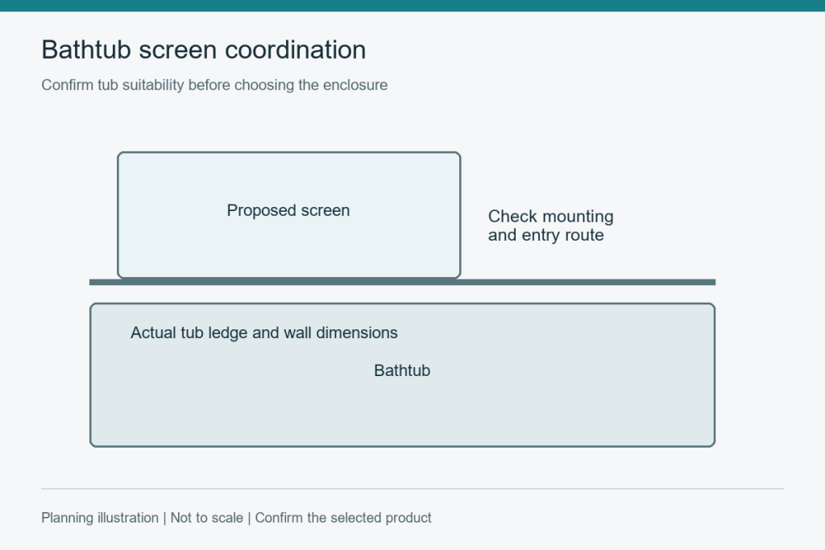This screenshot has height=550, width=825.
Task: Select the Bathtub rectangle's lower area
Action: 403,416
